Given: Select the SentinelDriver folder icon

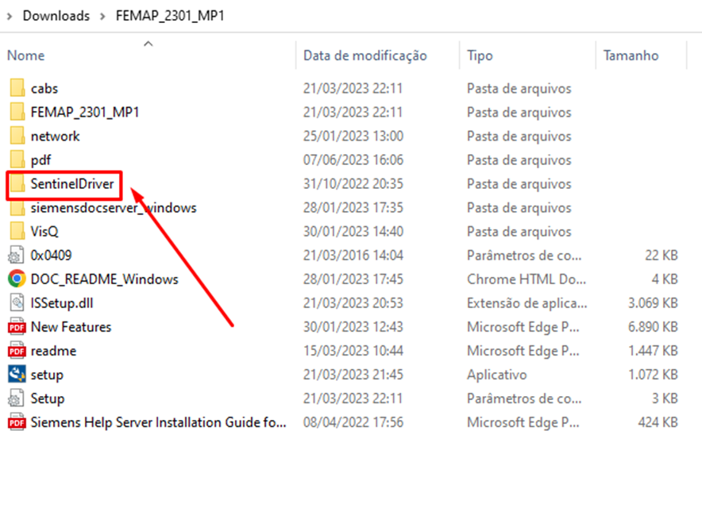Looking at the screenshot, I should (x=17, y=183).
